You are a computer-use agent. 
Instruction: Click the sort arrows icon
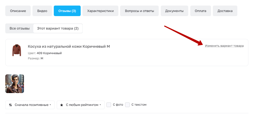click(x=11, y=105)
